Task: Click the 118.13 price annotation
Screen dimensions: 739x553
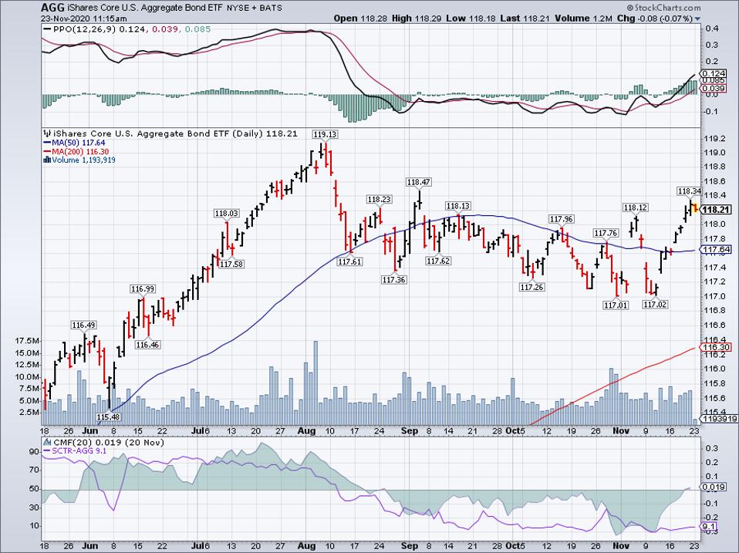Action: pyautogui.click(x=457, y=207)
